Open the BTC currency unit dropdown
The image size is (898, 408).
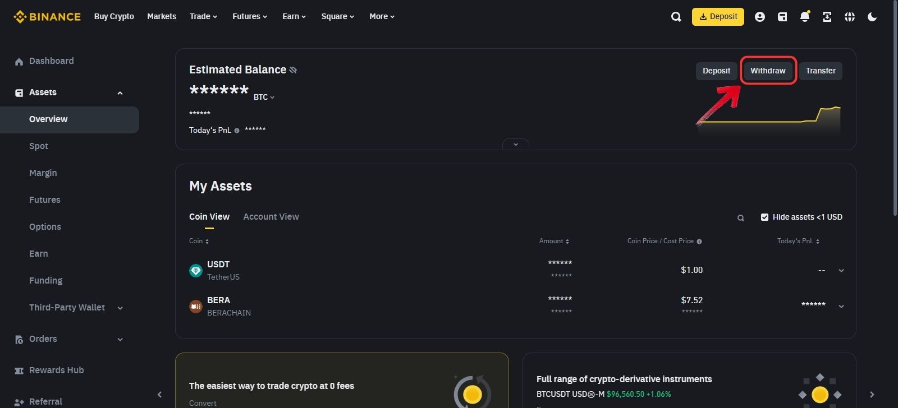point(264,97)
